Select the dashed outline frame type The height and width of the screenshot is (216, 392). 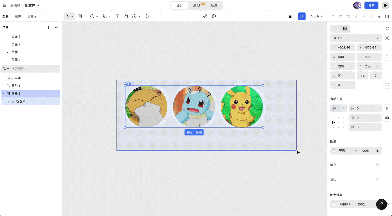point(336,29)
